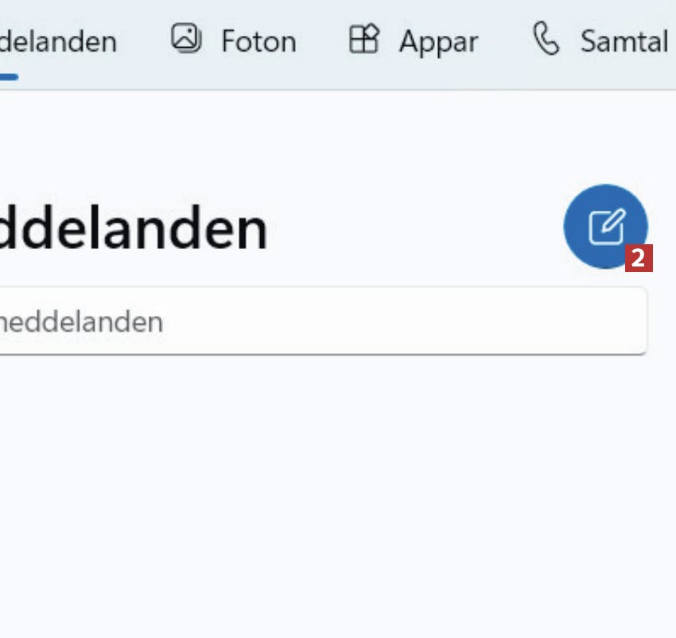This screenshot has width=676, height=638.
Task: Click the empty message list area
Action: coord(318,493)
